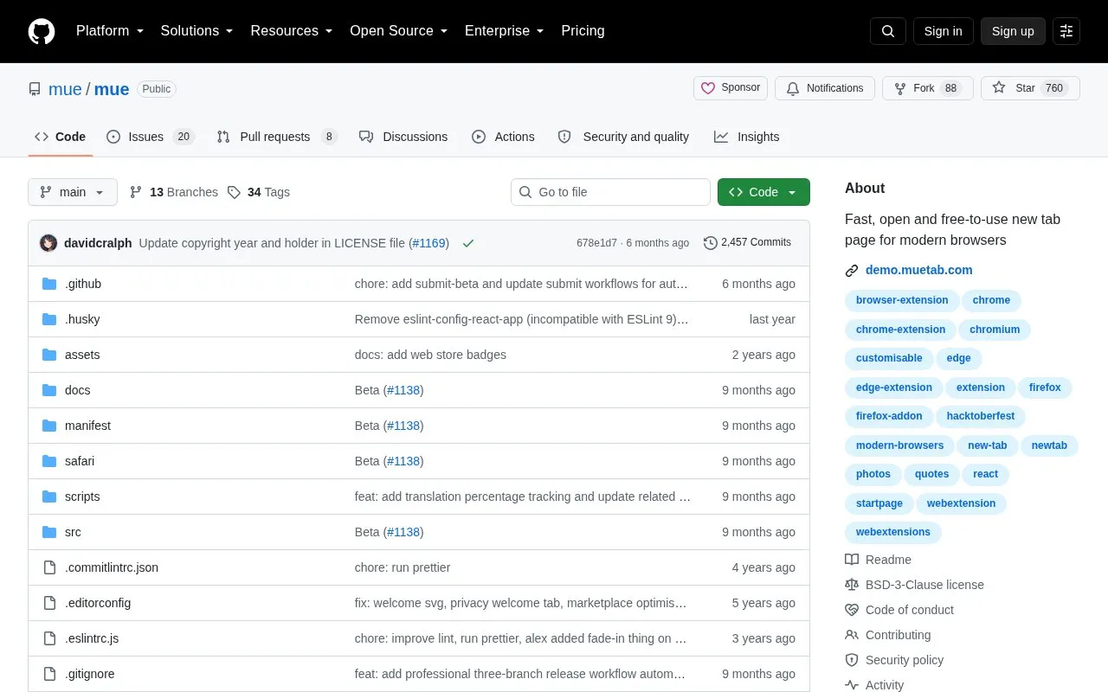View the 34 Tags link

259,192
